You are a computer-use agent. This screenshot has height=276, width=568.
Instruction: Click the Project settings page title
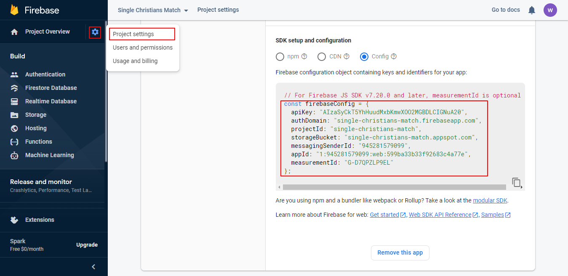[x=218, y=10]
